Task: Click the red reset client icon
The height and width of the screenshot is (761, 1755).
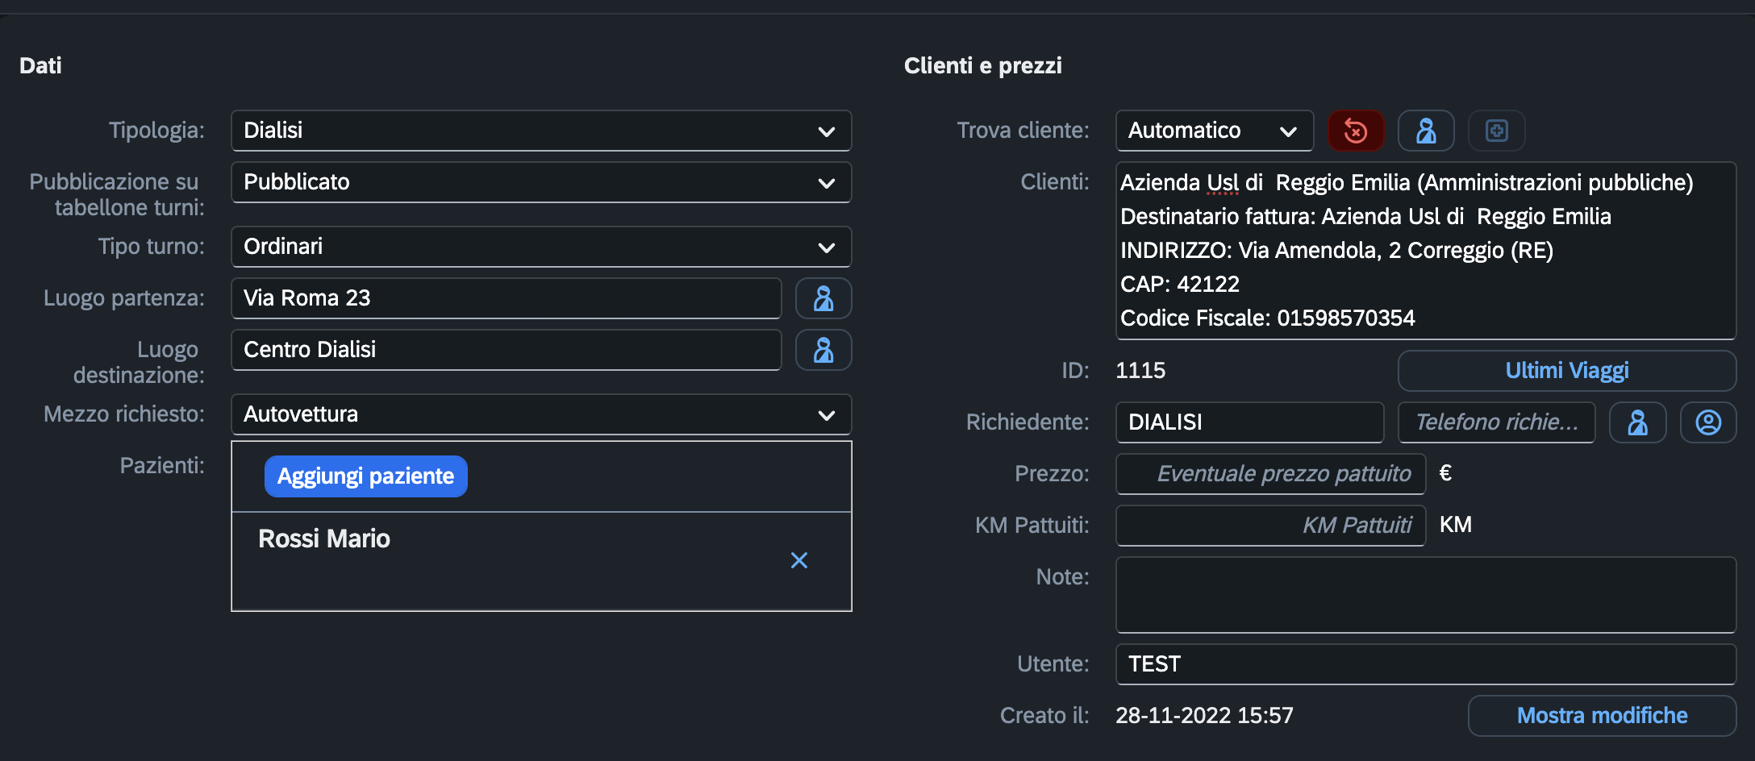Action: [1356, 131]
